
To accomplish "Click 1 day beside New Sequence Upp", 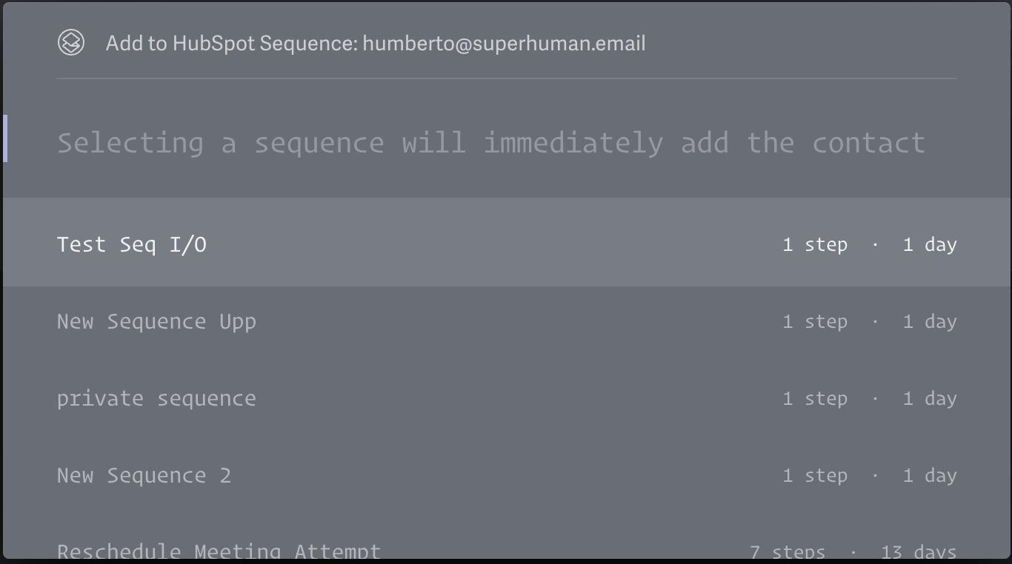I will click(x=930, y=321).
